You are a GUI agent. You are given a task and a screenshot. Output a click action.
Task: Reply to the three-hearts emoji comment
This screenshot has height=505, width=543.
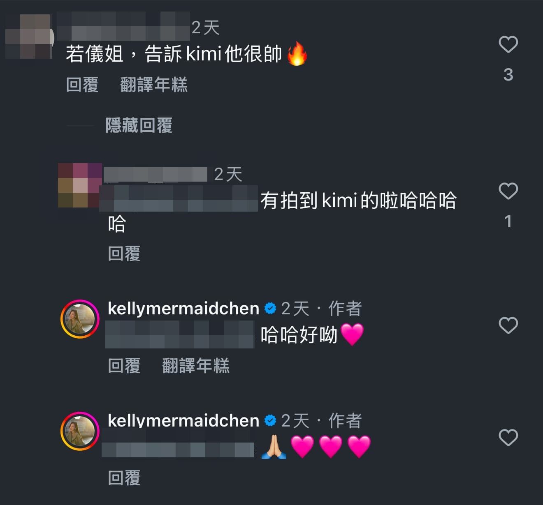pos(124,478)
